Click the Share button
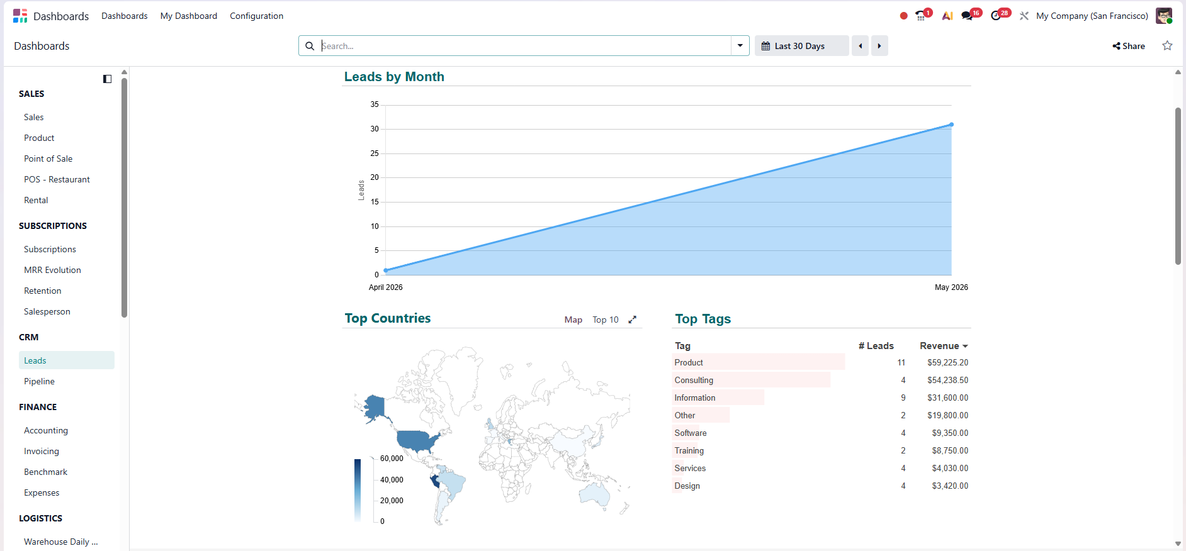This screenshot has height=551, width=1186. (x=1129, y=46)
